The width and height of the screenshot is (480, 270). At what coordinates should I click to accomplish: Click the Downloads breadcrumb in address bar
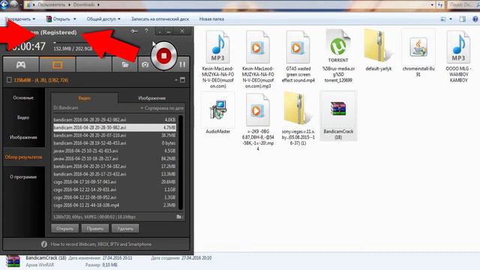pyautogui.click(x=84, y=4)
